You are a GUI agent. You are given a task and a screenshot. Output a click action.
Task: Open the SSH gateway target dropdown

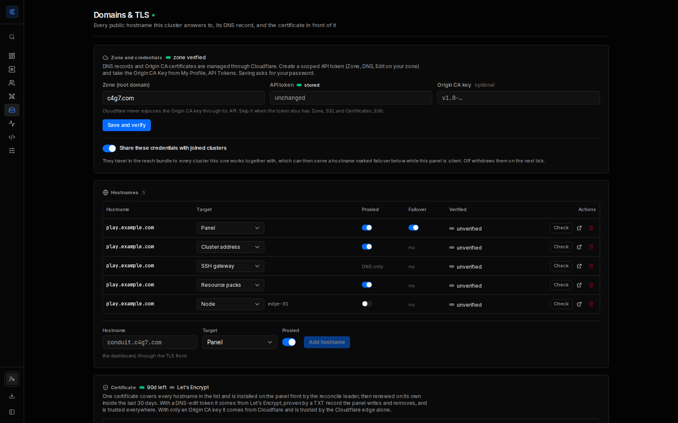click(231, 266)
